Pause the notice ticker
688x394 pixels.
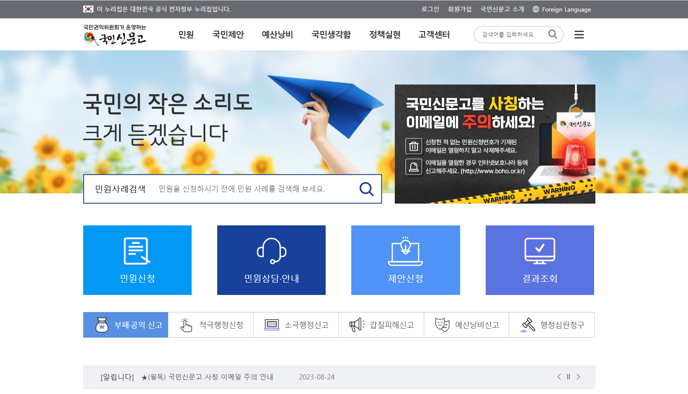click(568, 377)
